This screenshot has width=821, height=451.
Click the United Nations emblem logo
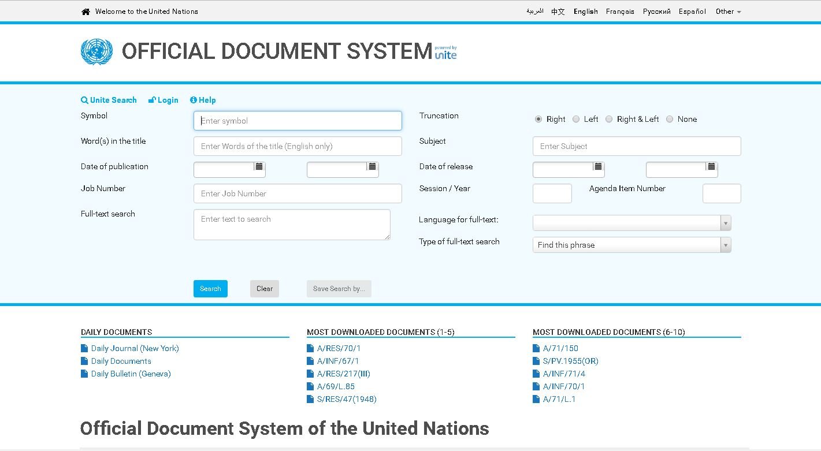[x=96, y=51]
